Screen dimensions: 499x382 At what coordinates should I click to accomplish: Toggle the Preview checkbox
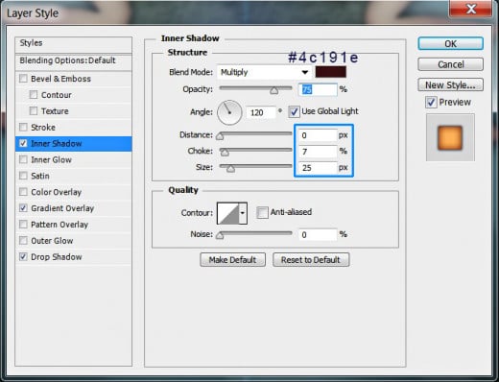(x=431, y=103)
